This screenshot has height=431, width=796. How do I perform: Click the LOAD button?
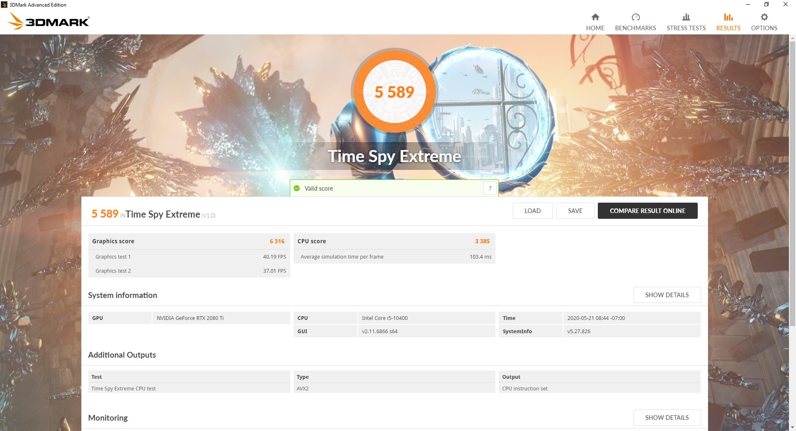(532, 211)
